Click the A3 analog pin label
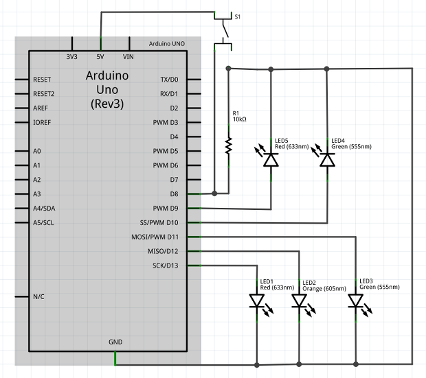This screenshot has height=378, width=426. (x=37, y=194)
